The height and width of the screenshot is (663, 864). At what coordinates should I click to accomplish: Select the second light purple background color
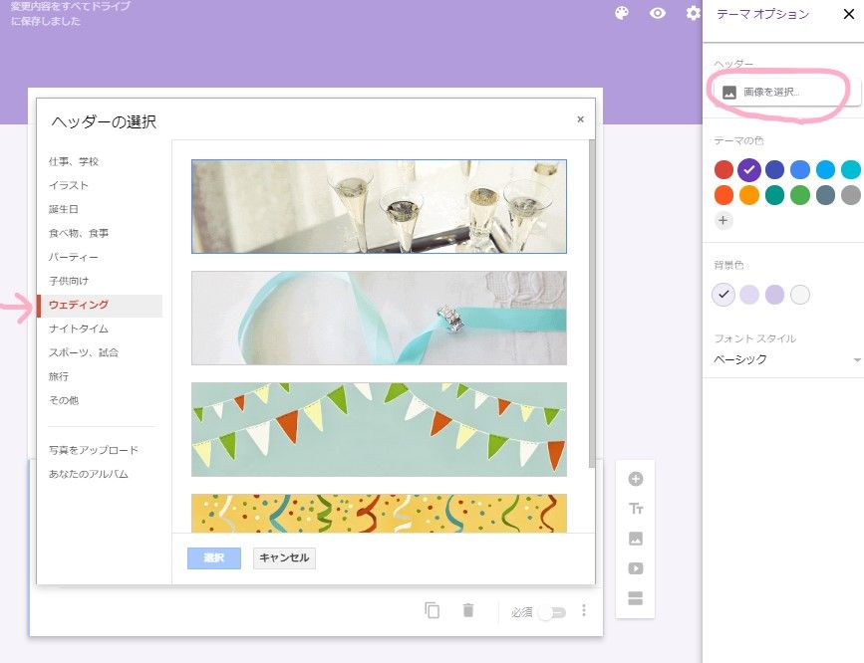pos(748,295)
